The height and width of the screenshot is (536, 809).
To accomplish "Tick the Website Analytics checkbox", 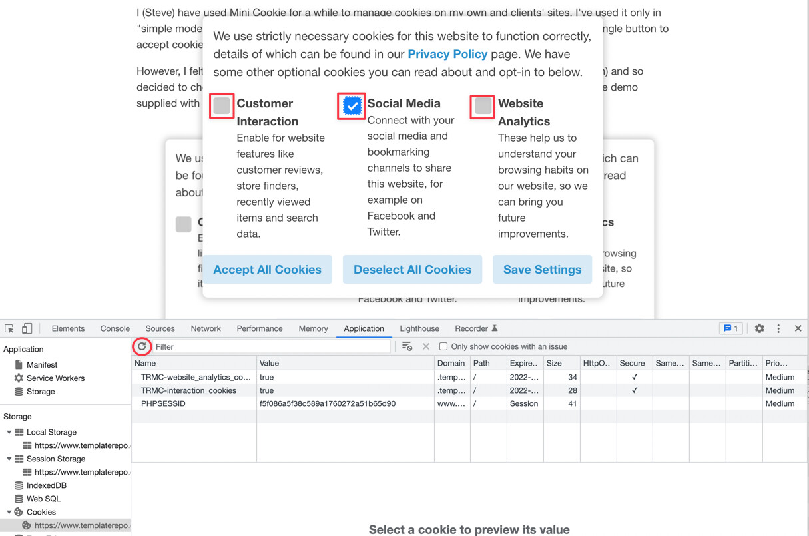I will pyautogui.click(x=483, y=105).
